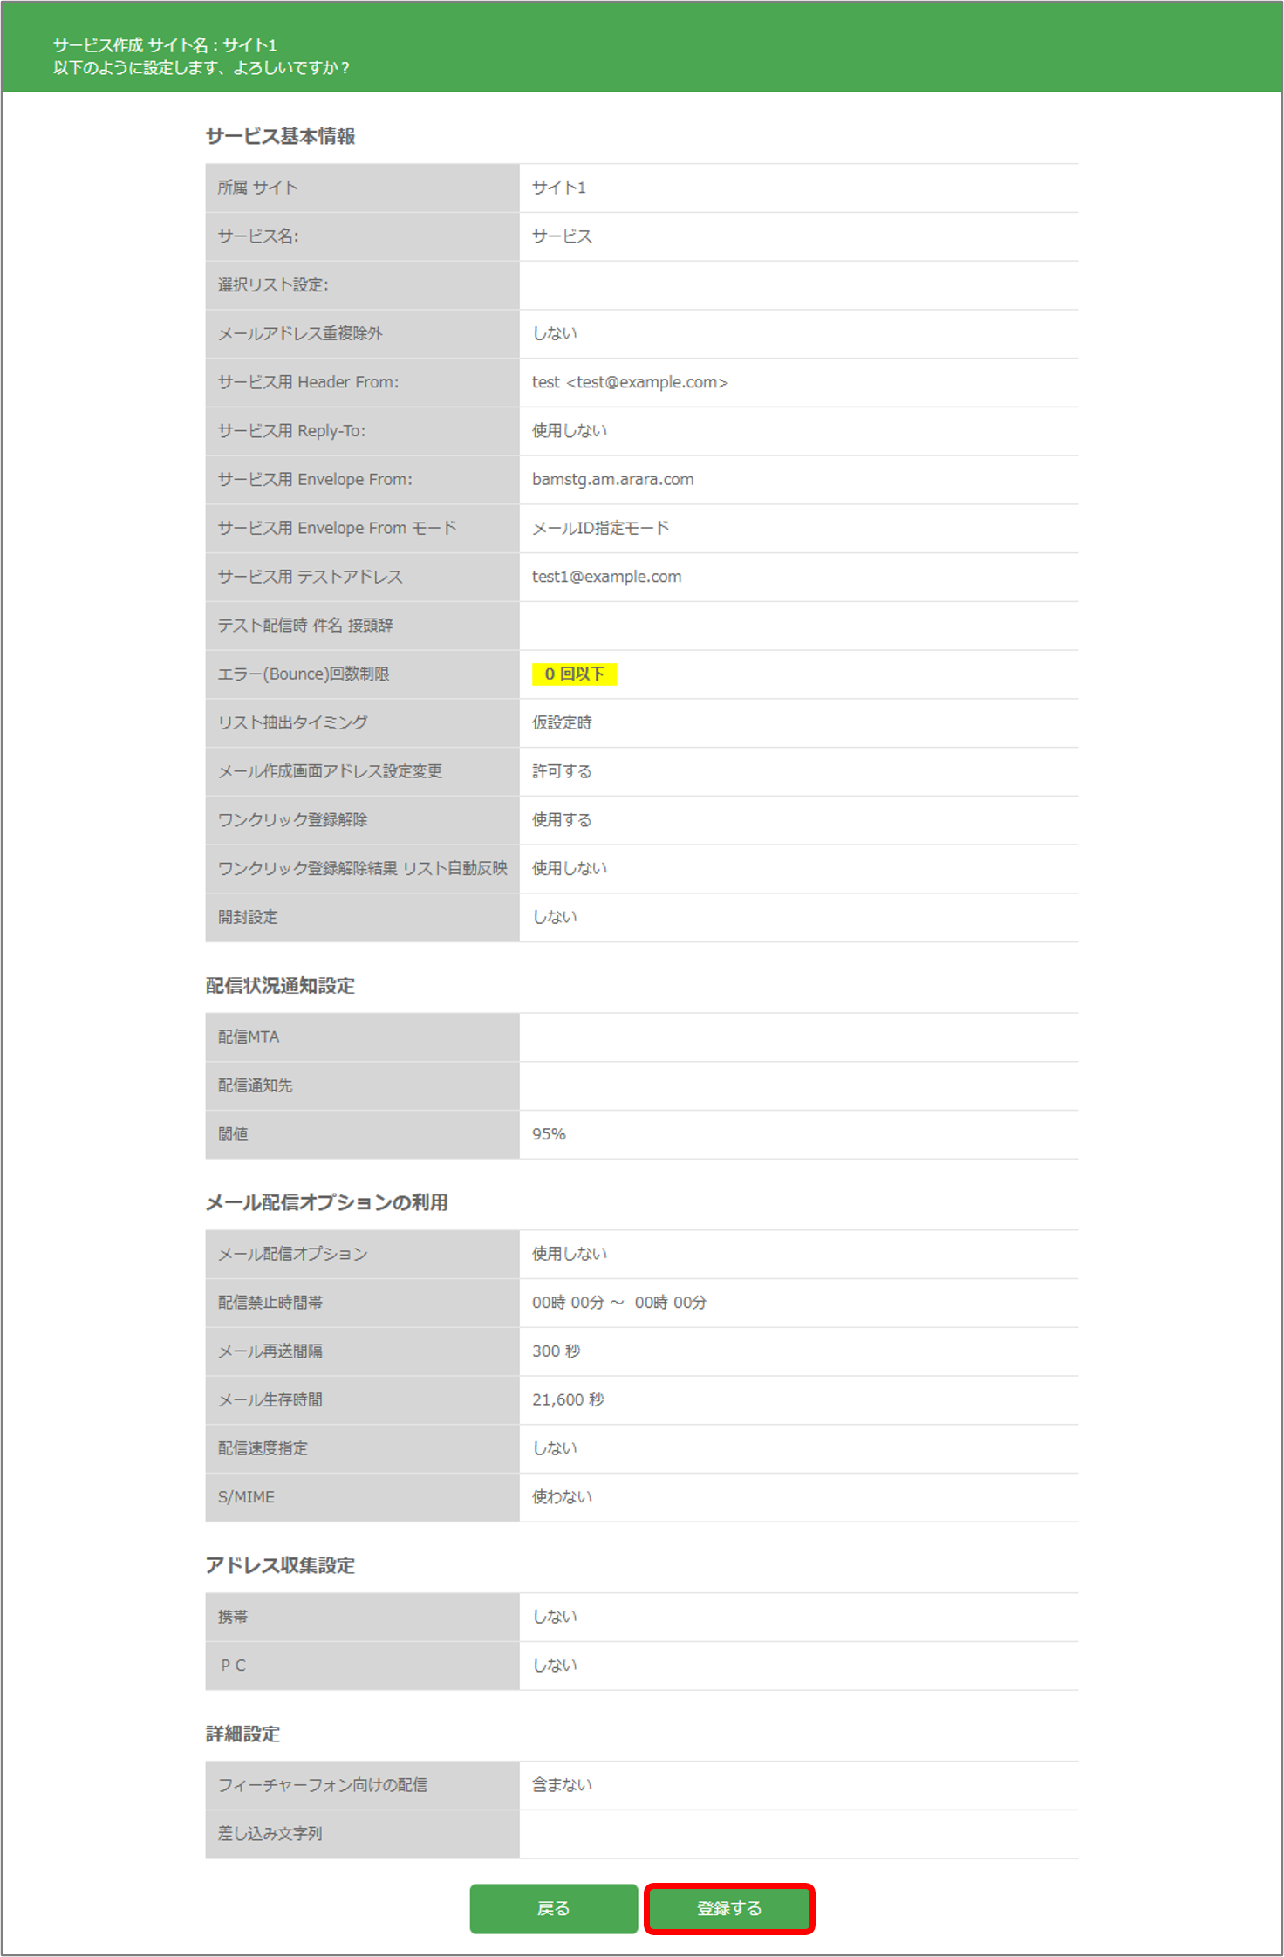Click the test1@example.com test address value
Image resolution: width=1284 pixels, height=1957 pixels.
click(606, 577)
